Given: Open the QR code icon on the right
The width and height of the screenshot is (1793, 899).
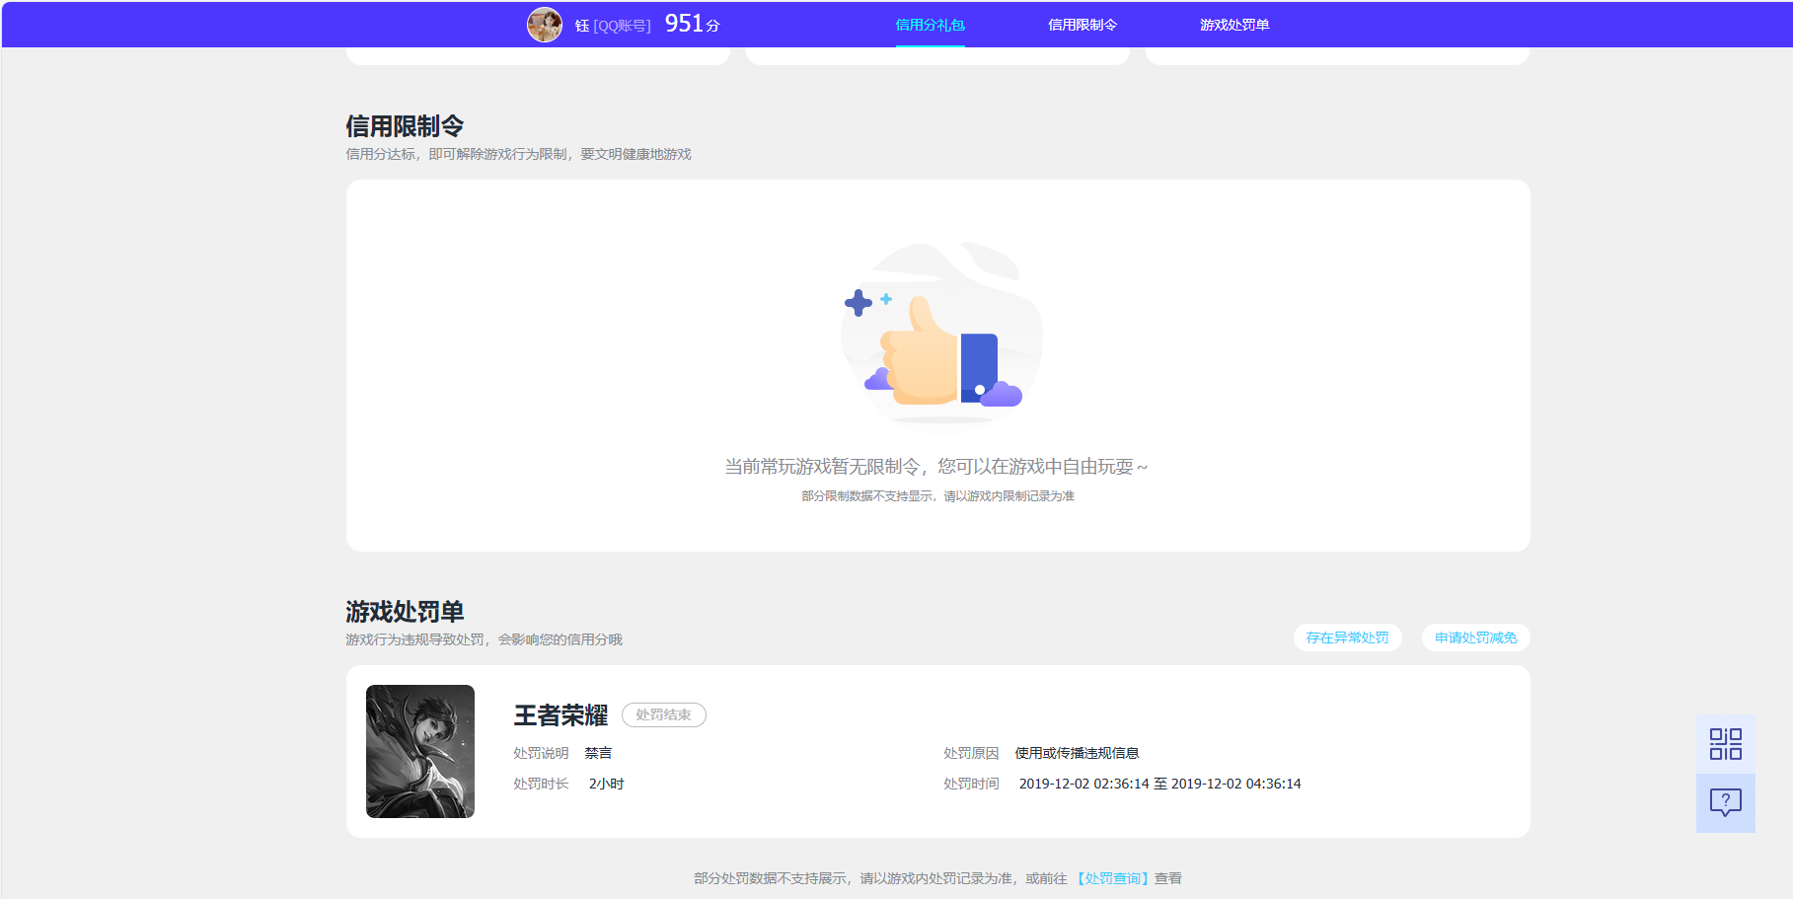Looking at the screenshot, I should 1725,744.
